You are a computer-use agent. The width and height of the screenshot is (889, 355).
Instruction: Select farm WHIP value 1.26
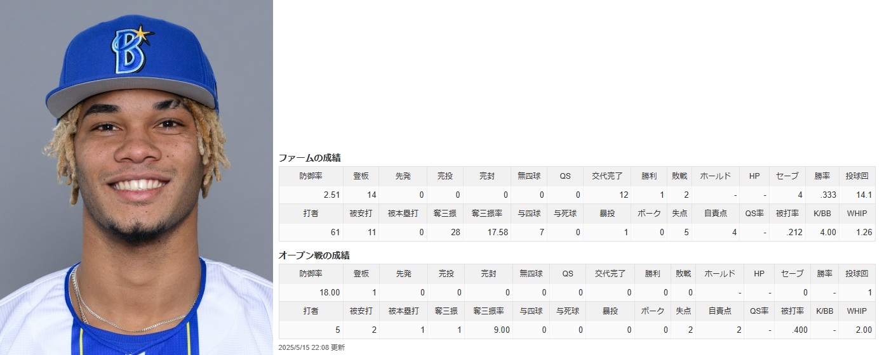tap(863, 233)
